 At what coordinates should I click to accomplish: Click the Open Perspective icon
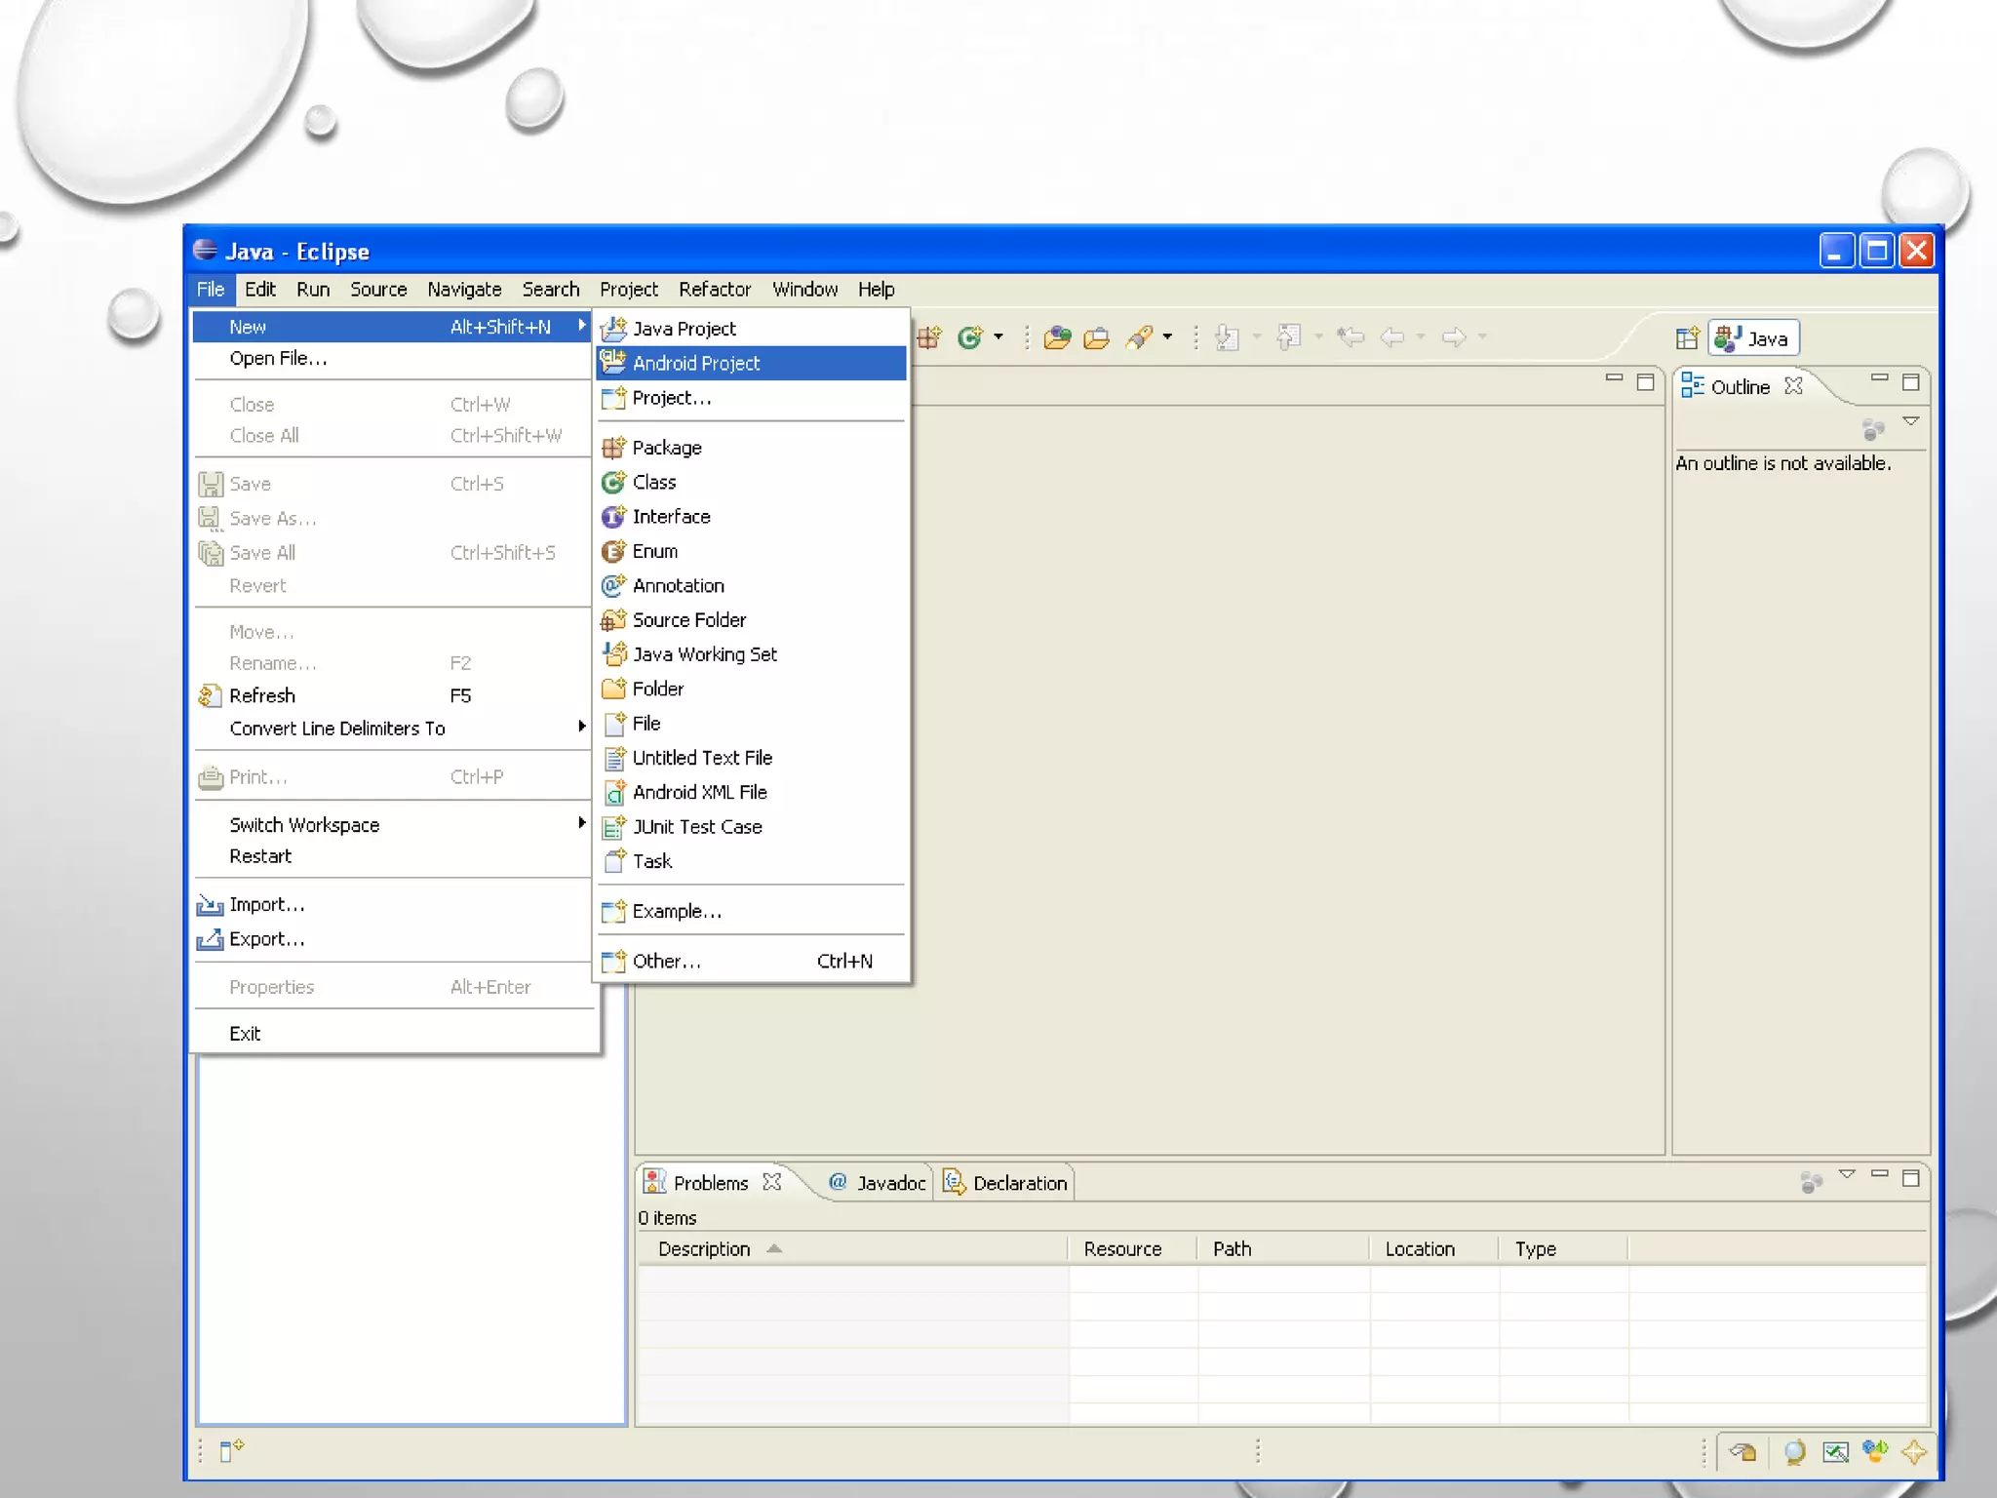pyautogui.click(x=1687, y=338)
